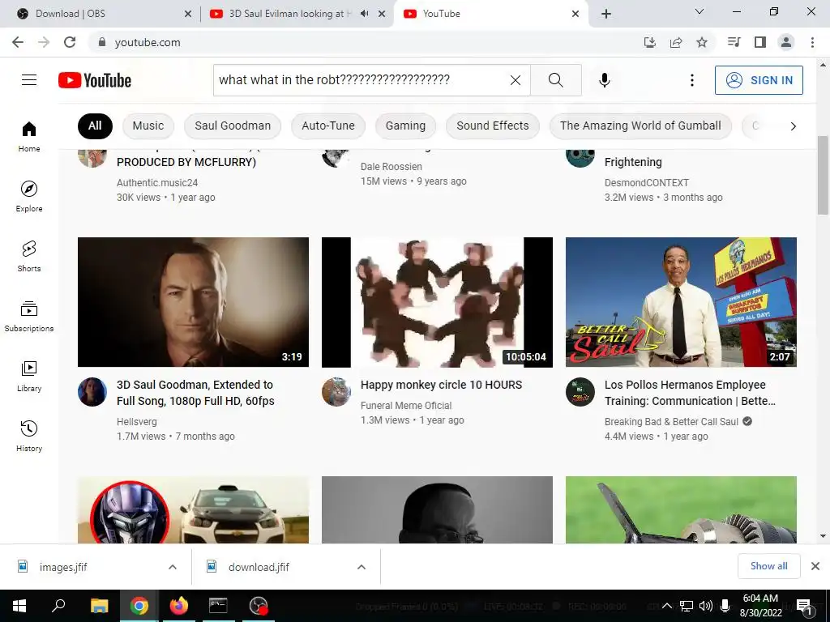This screenshot has height=622, width=830.
Task: Open History in the sidebar
Action: coord(29,436)
